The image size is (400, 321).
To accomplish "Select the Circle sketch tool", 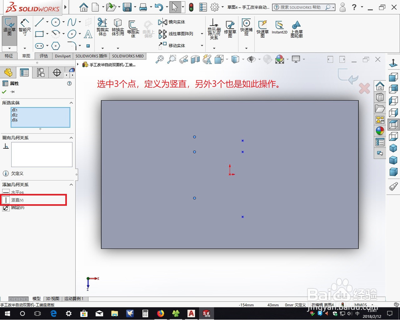I will tap(56, 22).
